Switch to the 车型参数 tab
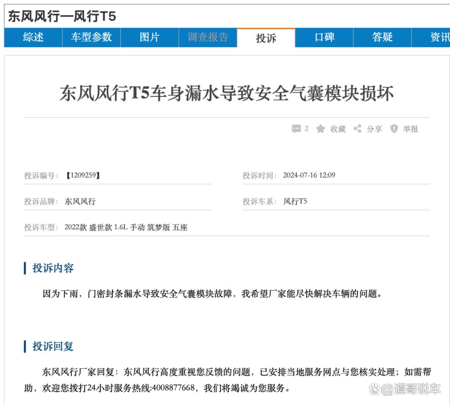This screenshot has width=450, height=405. point(91,38)
